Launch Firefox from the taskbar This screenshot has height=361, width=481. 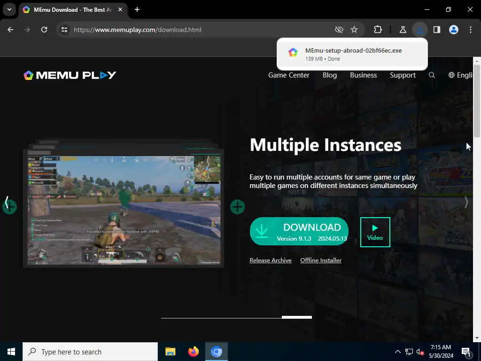click(193, 352)
